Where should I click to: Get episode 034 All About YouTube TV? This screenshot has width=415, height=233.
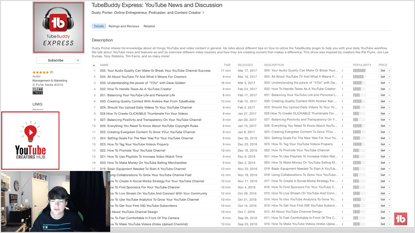point(383,77)
